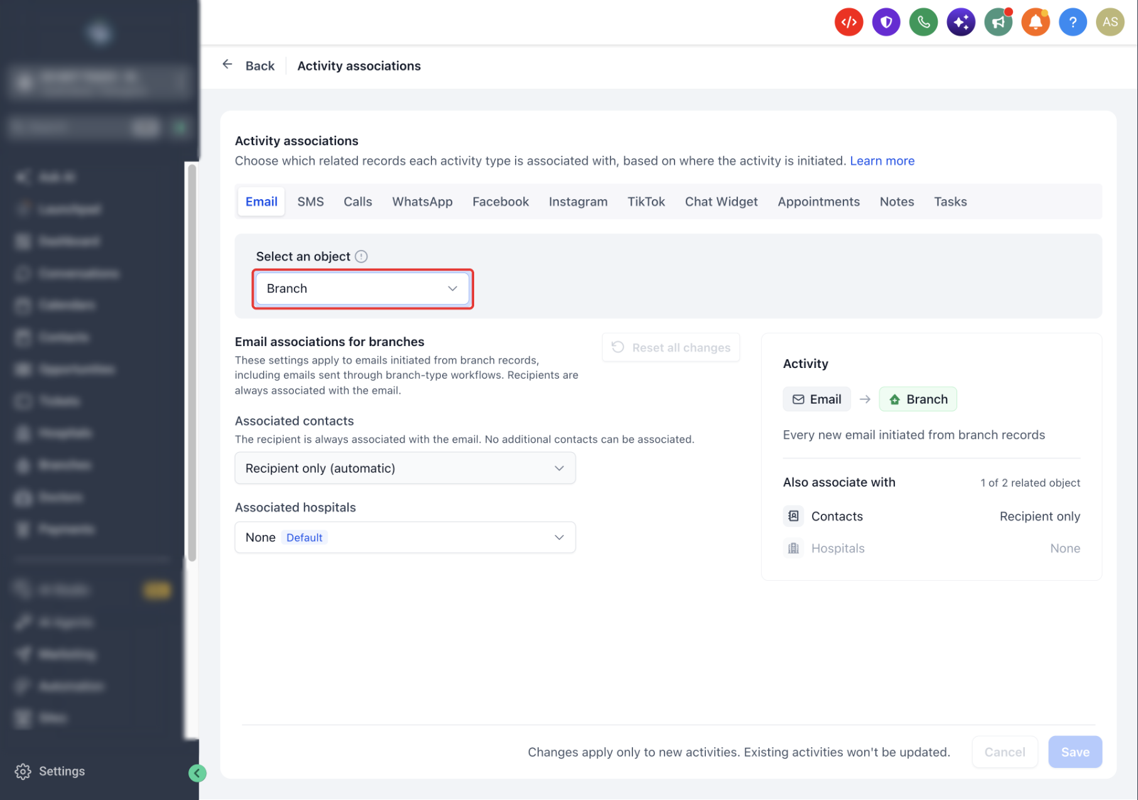Open the Recipient only (automatic) dropdown
This screenshot has height=800, width=1138.
(405, 468)
